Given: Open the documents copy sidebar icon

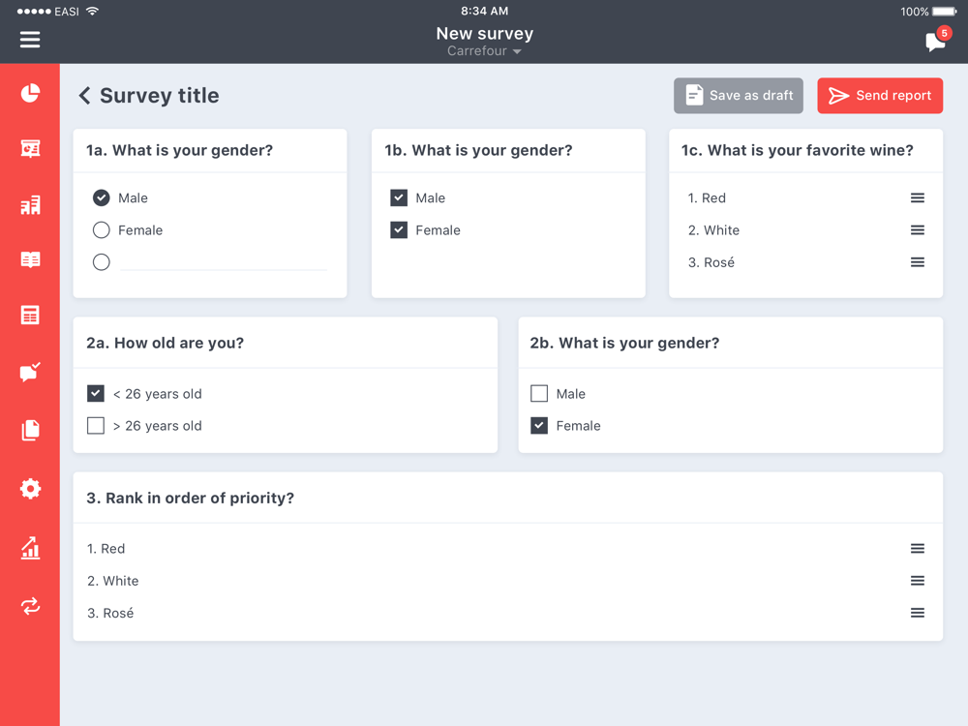Looking at the screenshot, I should point(30,431).
